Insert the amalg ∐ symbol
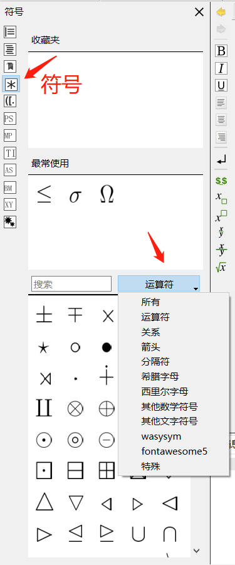Viewport: 235px width, 565px height. coord(44,408)
